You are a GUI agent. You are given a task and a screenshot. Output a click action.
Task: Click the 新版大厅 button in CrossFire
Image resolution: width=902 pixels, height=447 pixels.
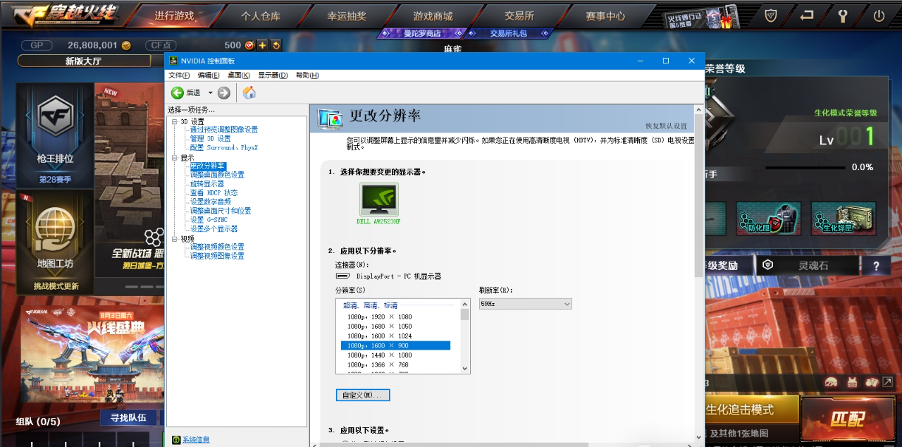[83, 61]
